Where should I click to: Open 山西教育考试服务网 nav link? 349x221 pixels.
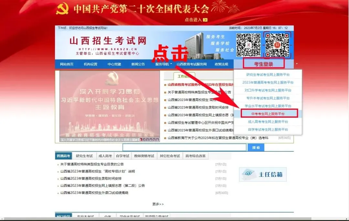192,64
